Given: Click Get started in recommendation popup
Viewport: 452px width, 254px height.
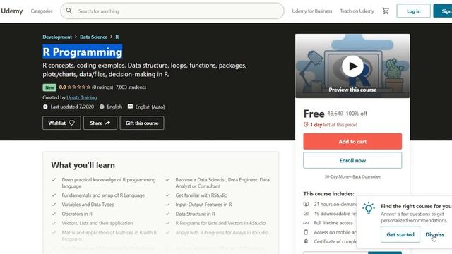Looking at the screenshot, I should click(400, 234).
